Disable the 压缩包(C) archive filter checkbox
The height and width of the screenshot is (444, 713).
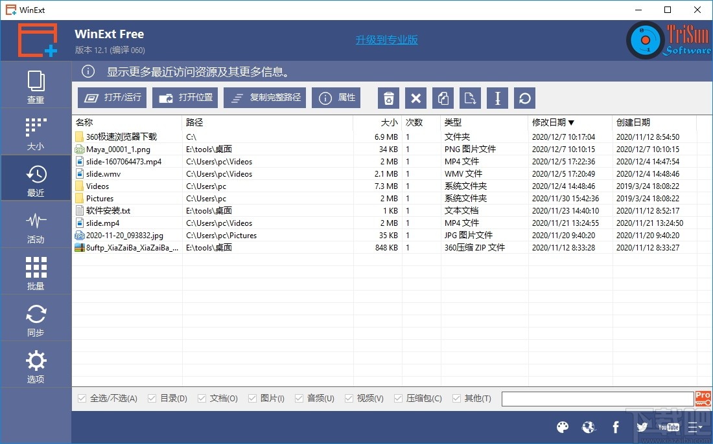click(x=397, y=398)
